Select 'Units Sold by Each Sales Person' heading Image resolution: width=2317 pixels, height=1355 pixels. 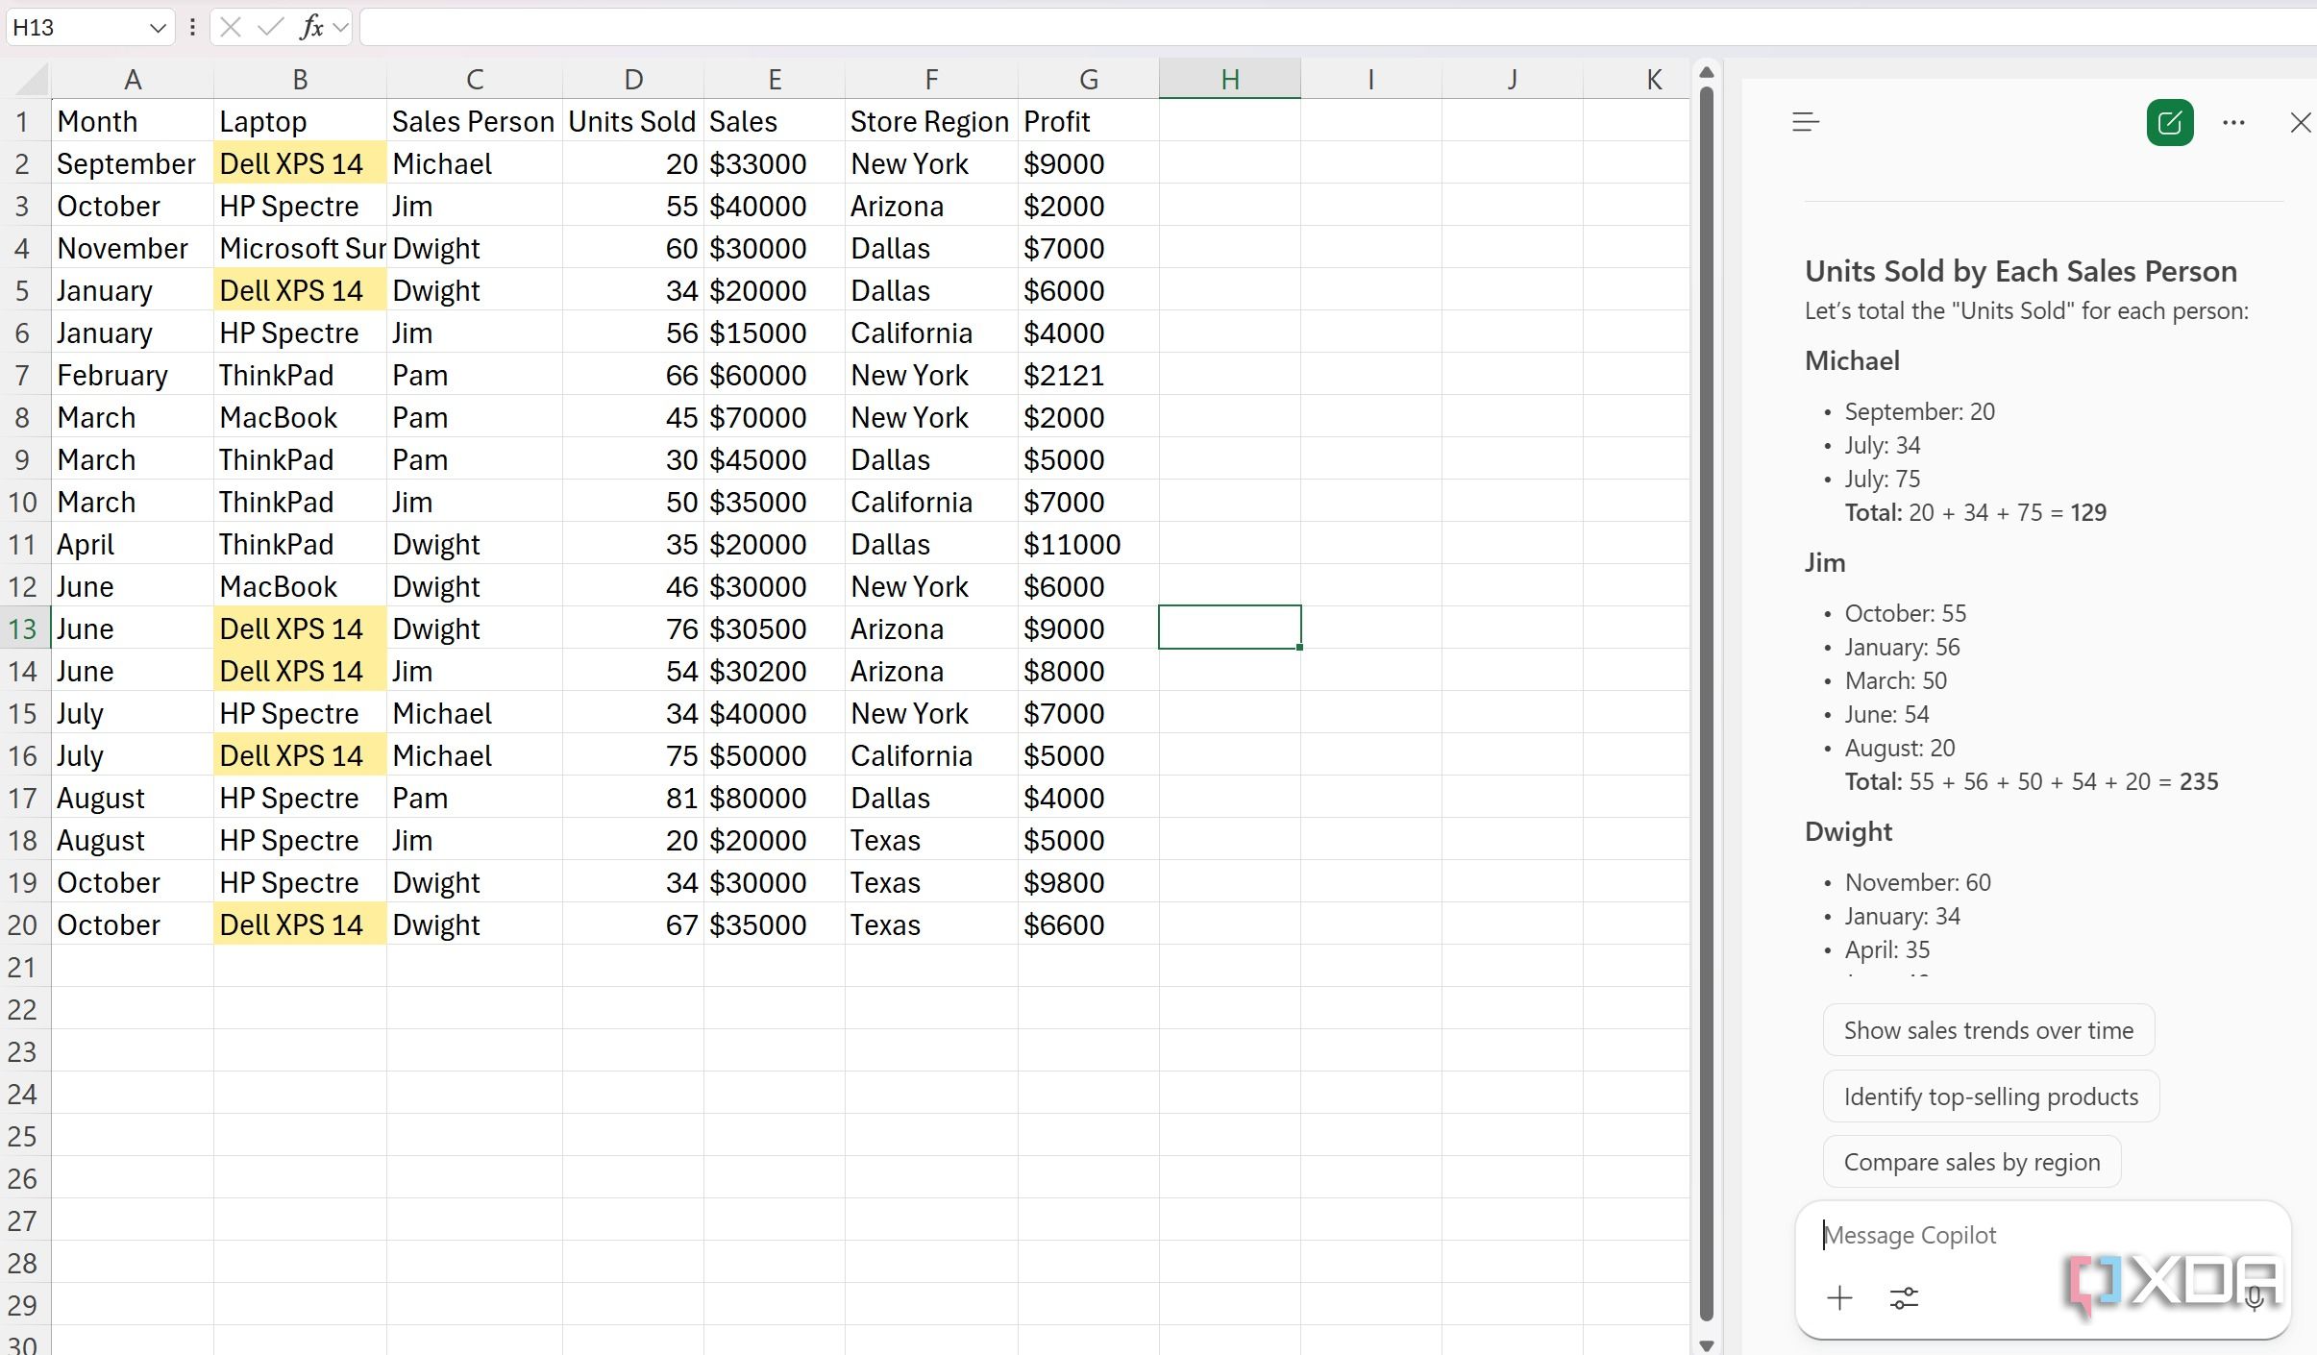(x=2021, y=271)
